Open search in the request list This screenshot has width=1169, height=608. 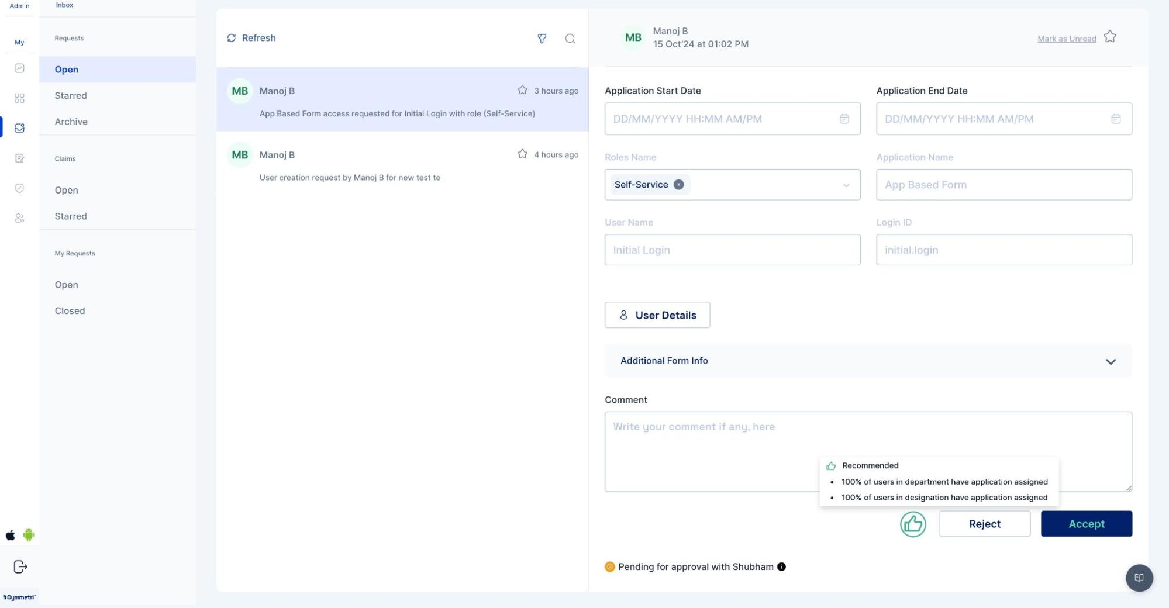pyautogui.click(x=570, y=39)
